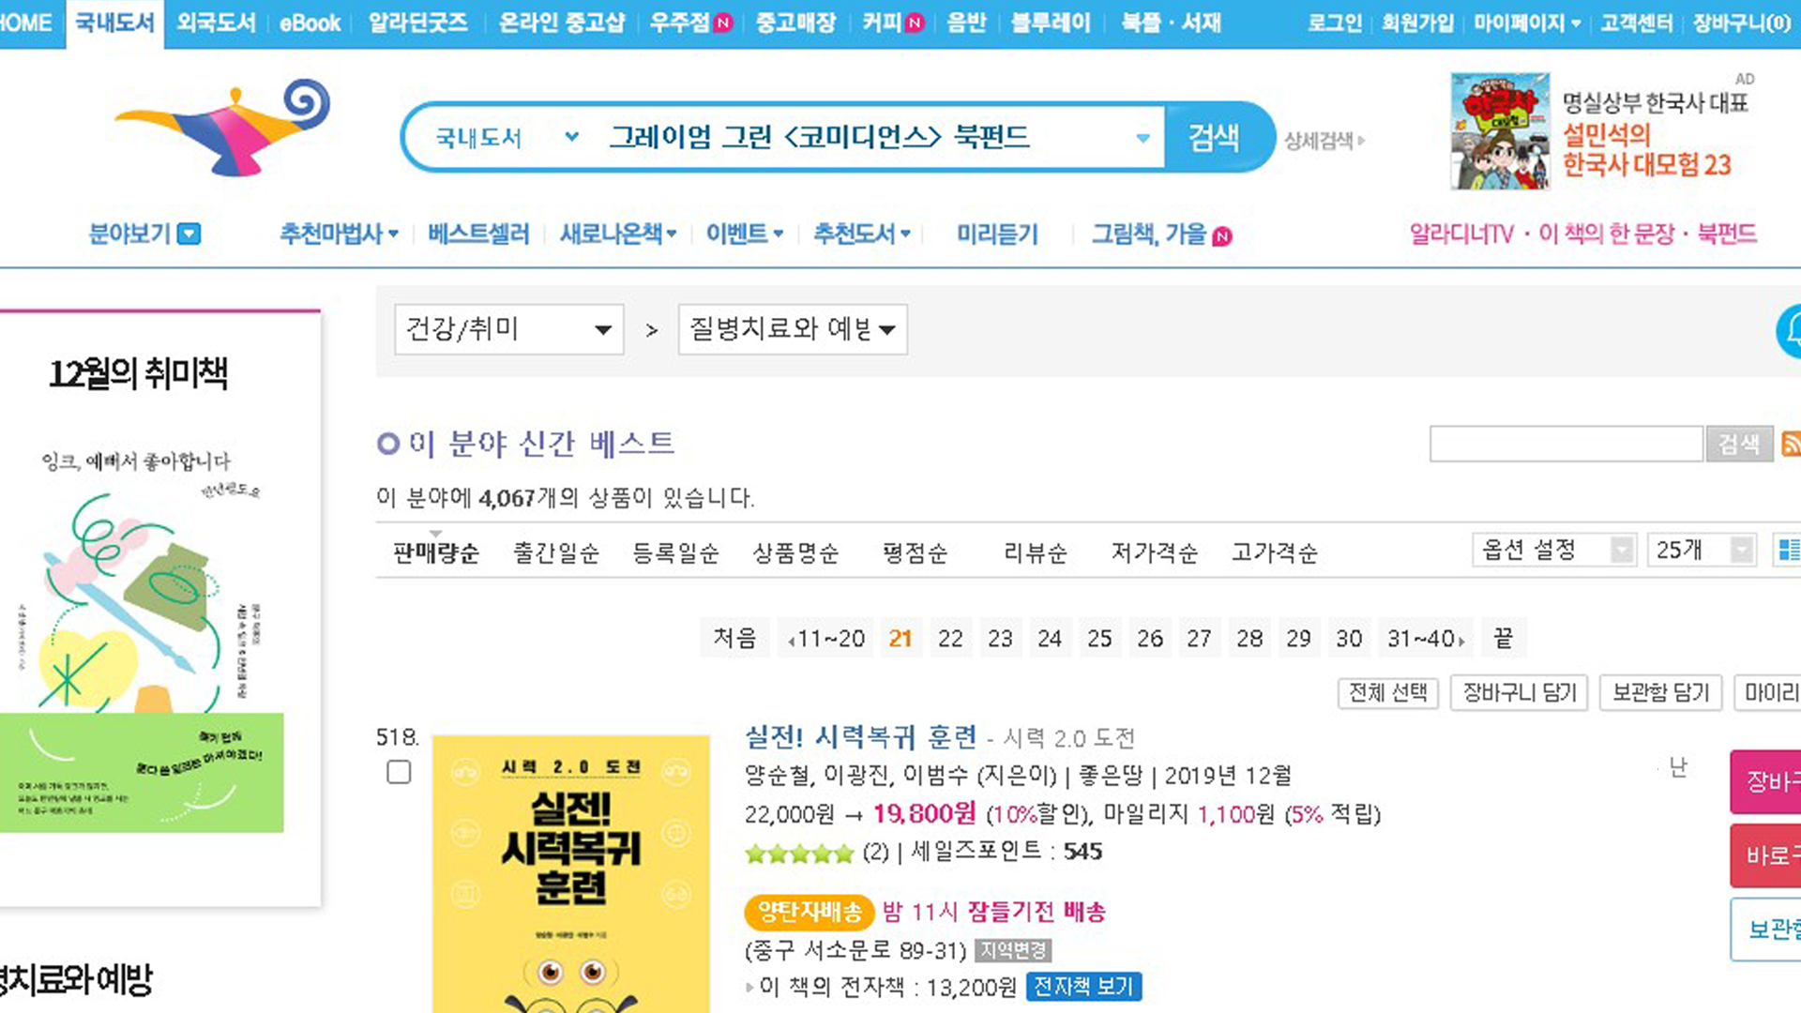Open the 25개 items-per-page dropdown
Screen dimensions: 1801x1013
(x=1701, y=550)
